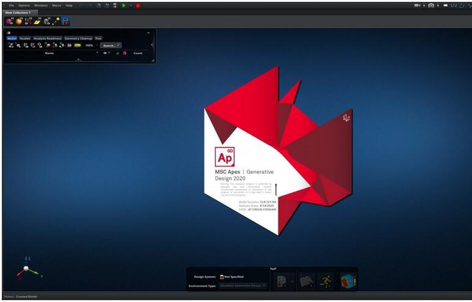Toggle the eye visibility column header
Viewport: 472px width, 302px height.
tap(105, 53)
